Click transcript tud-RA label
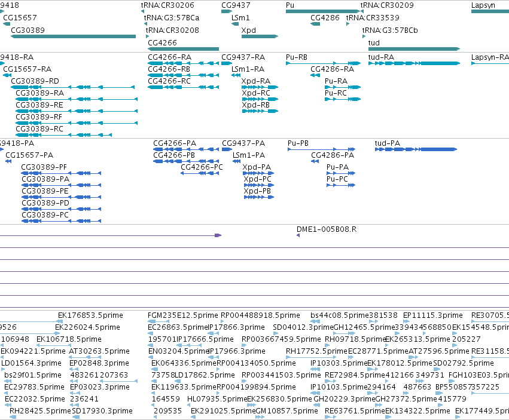 [x=382, y=57]
